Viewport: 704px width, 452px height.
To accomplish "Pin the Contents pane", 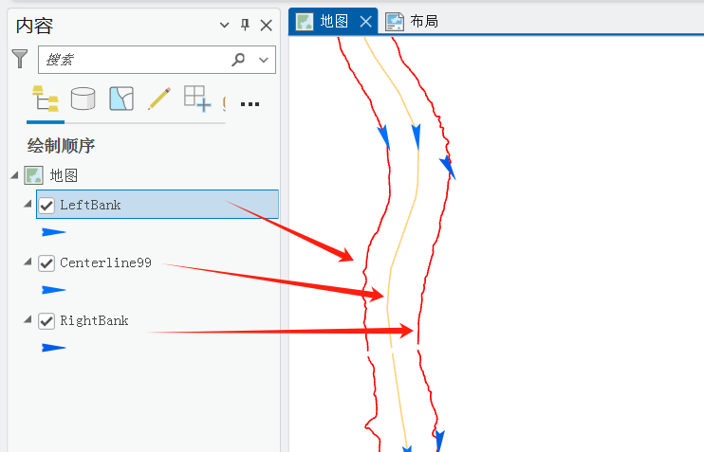I will (245, 25).
